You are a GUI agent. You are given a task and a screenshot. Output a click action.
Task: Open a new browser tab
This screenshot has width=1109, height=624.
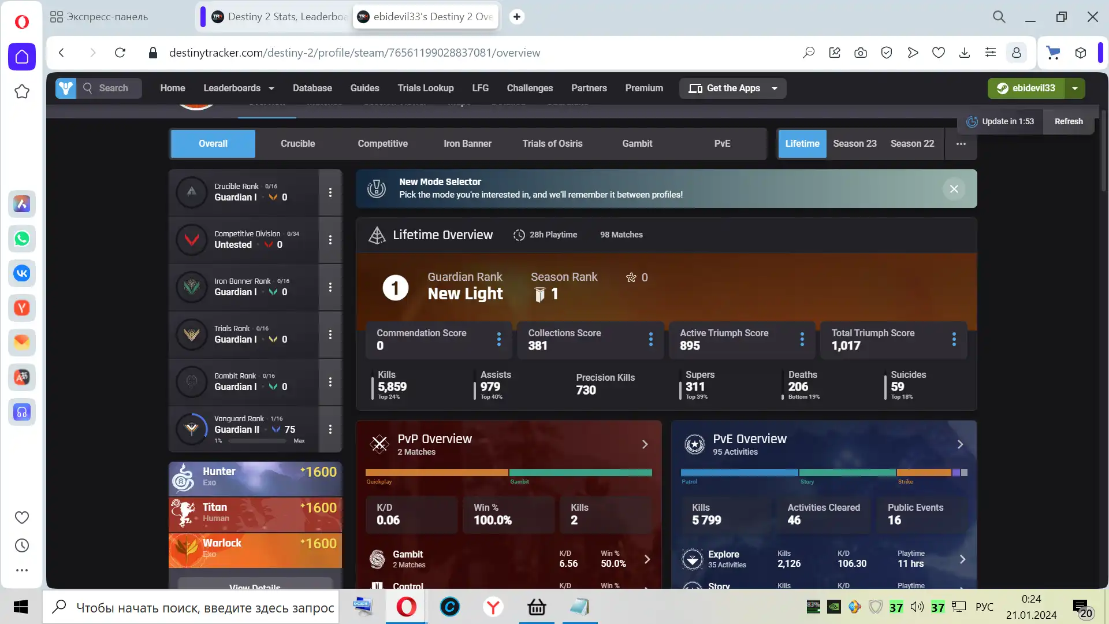pyautogui.click(x=517, y=17)
